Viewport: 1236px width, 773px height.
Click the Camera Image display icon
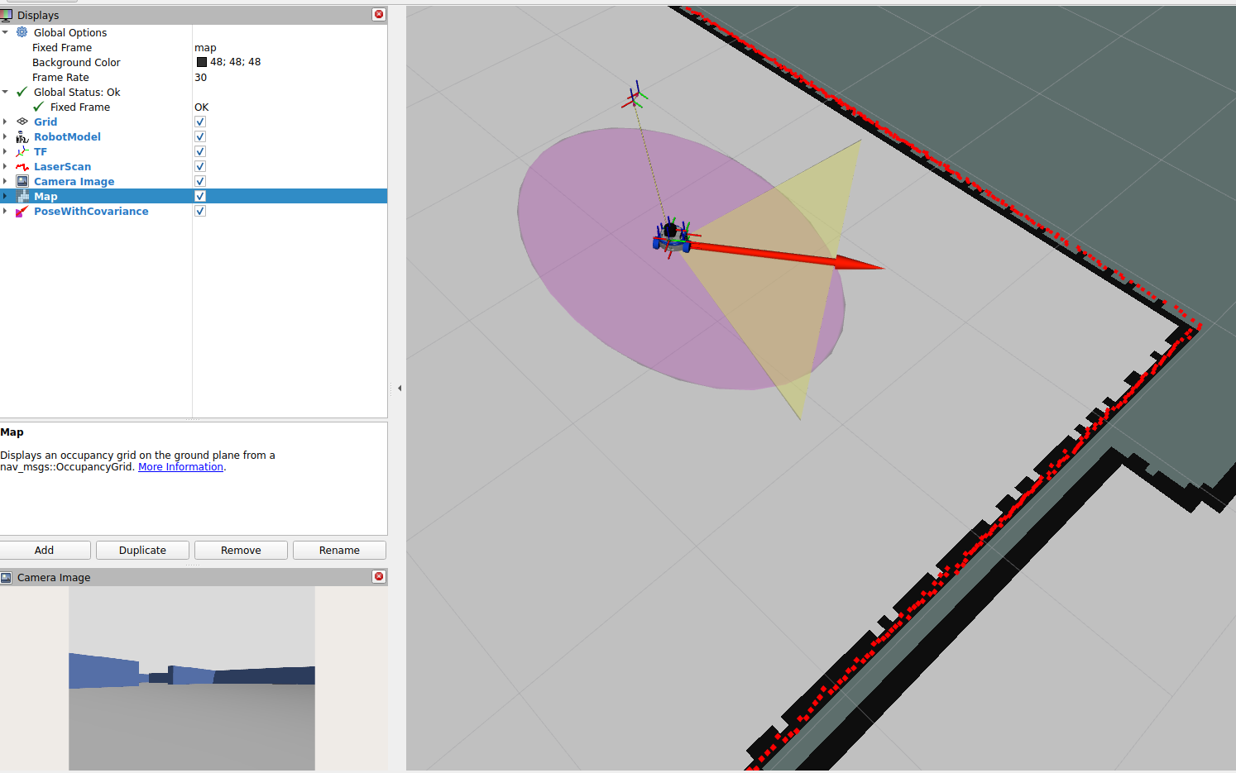click(22, 181)
